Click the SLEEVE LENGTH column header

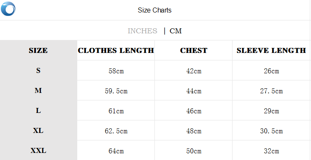click(271, 50)
